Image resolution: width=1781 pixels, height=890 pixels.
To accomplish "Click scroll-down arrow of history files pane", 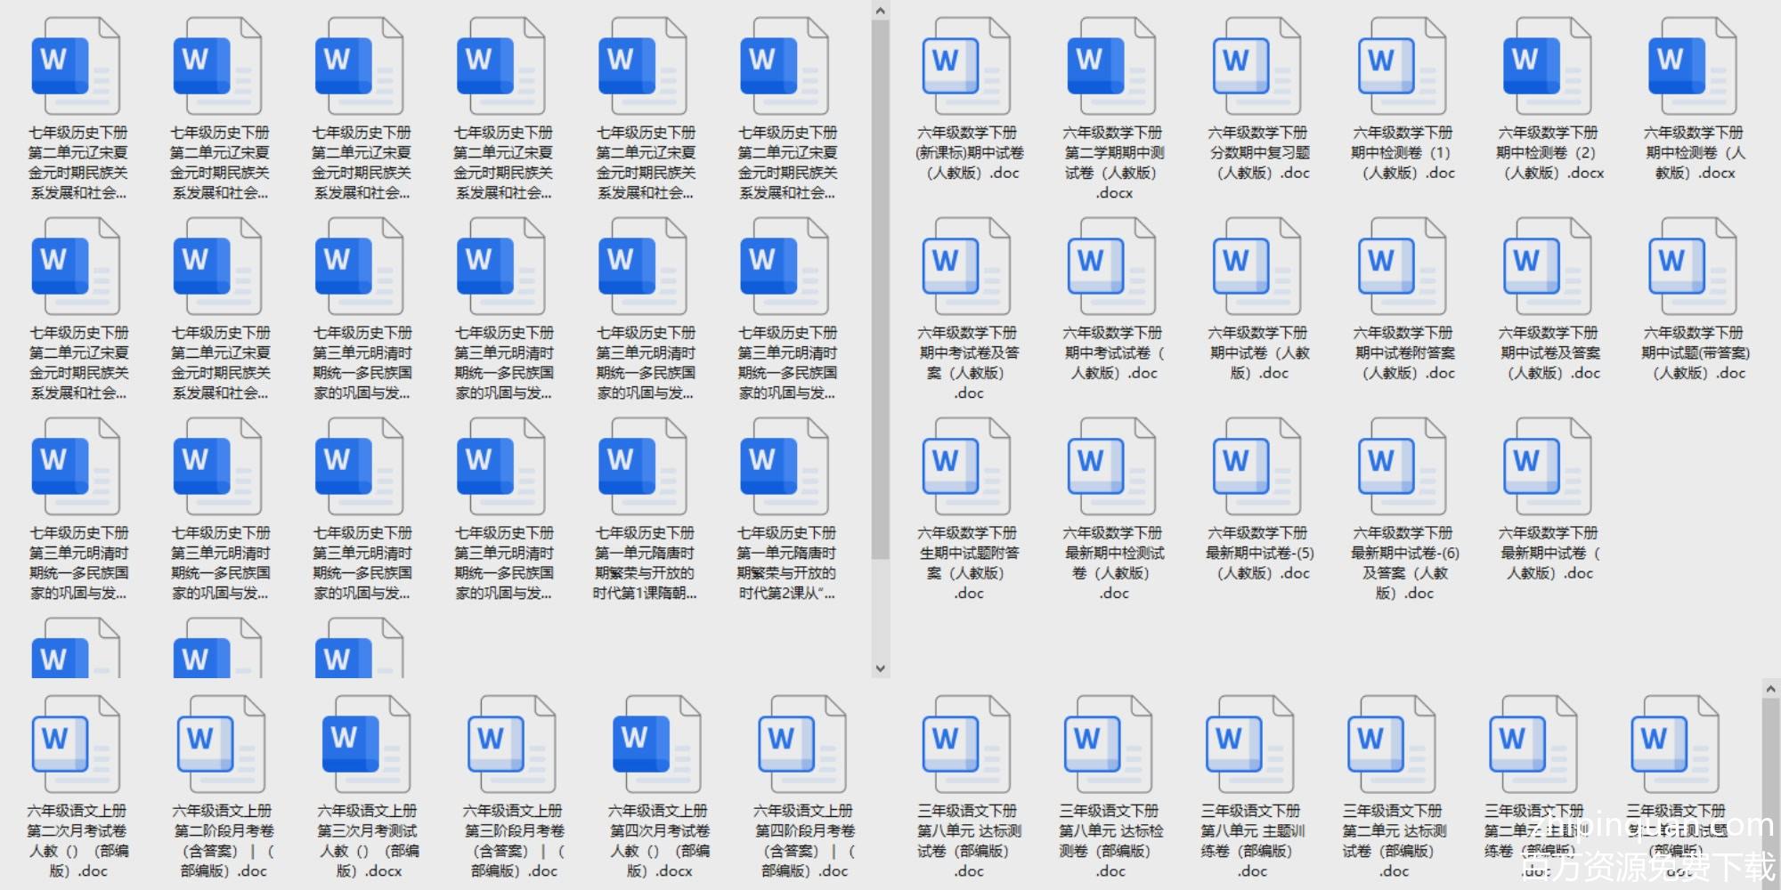I will click(x=880, y=667).
